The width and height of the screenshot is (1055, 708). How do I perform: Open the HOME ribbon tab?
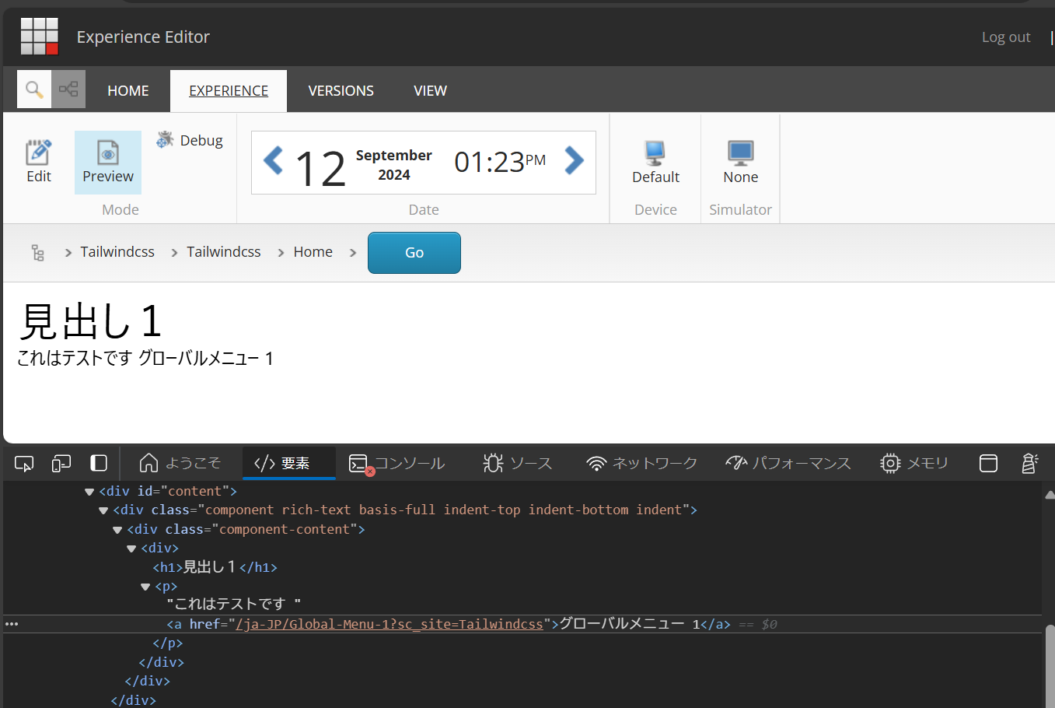(128, 91)
